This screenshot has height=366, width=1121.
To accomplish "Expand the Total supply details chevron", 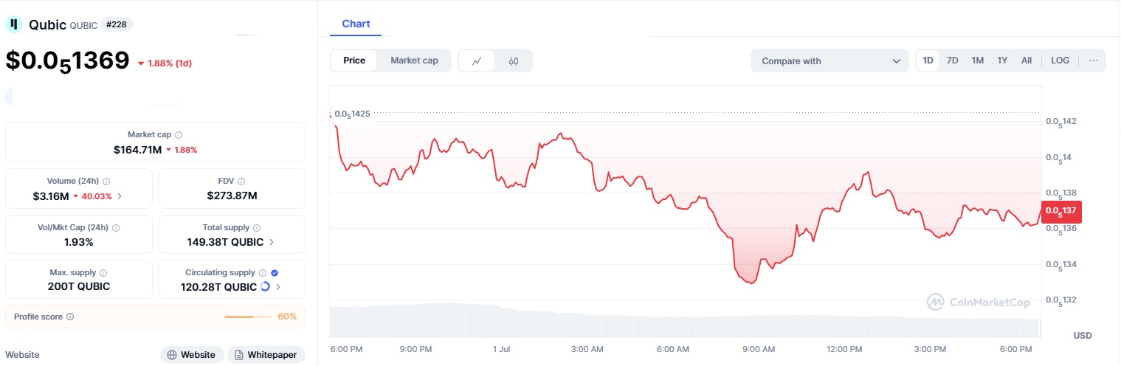I will 272,242.
